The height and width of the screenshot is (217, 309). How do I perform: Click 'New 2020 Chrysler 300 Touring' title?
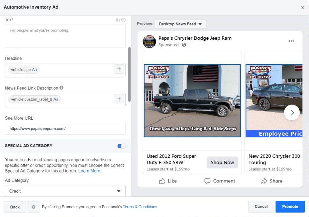[274, 159]
